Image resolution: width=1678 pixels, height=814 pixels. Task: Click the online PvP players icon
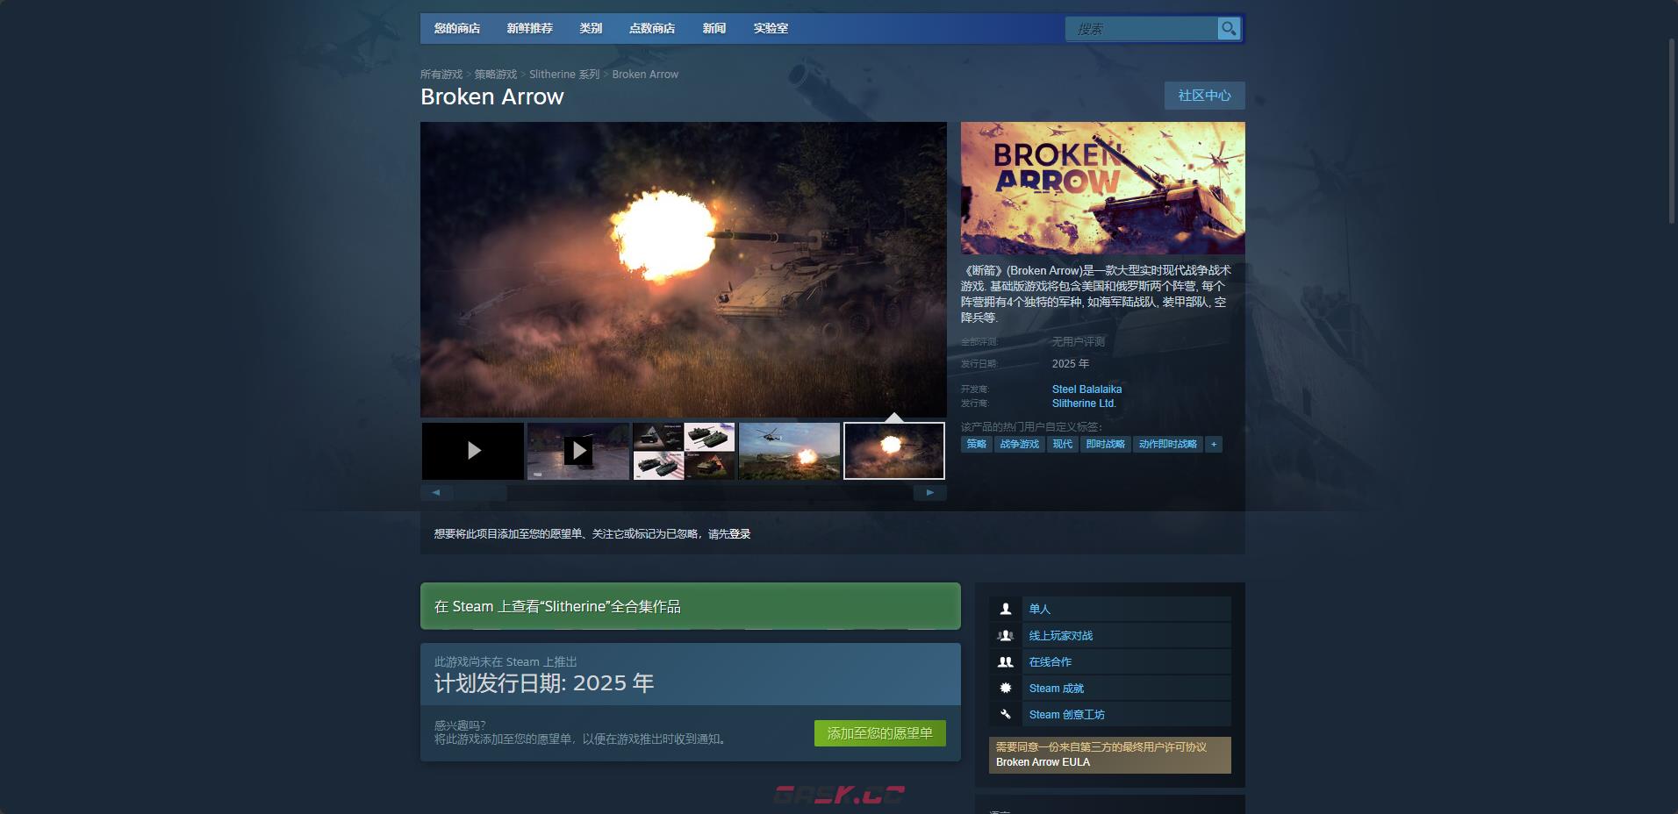[x=1006, y=635]
